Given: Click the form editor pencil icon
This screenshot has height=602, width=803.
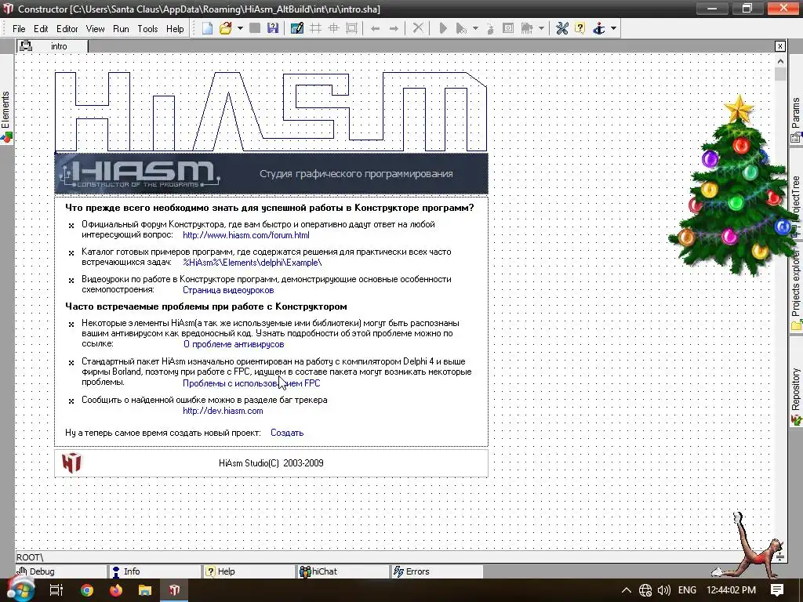Looking at the screenshot, I should 297,29.
